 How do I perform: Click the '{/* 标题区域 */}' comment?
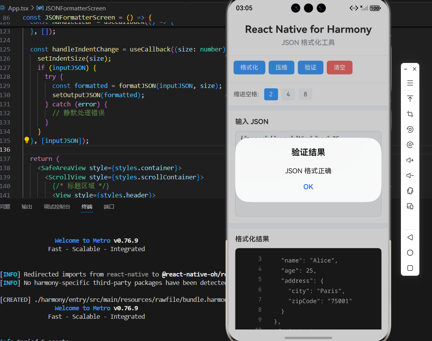pos(81,186)
